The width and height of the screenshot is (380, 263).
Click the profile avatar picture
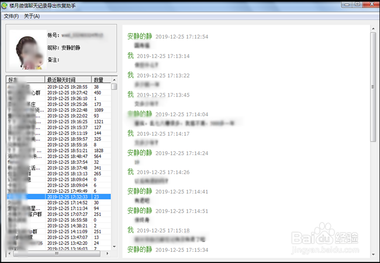(x=27, y=50)
